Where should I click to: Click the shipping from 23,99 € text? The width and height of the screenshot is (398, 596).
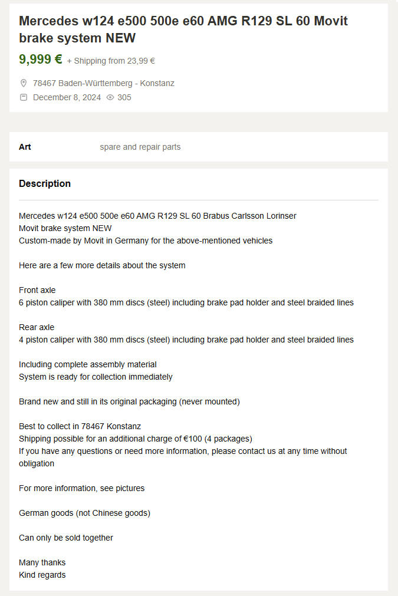[111, 61]
